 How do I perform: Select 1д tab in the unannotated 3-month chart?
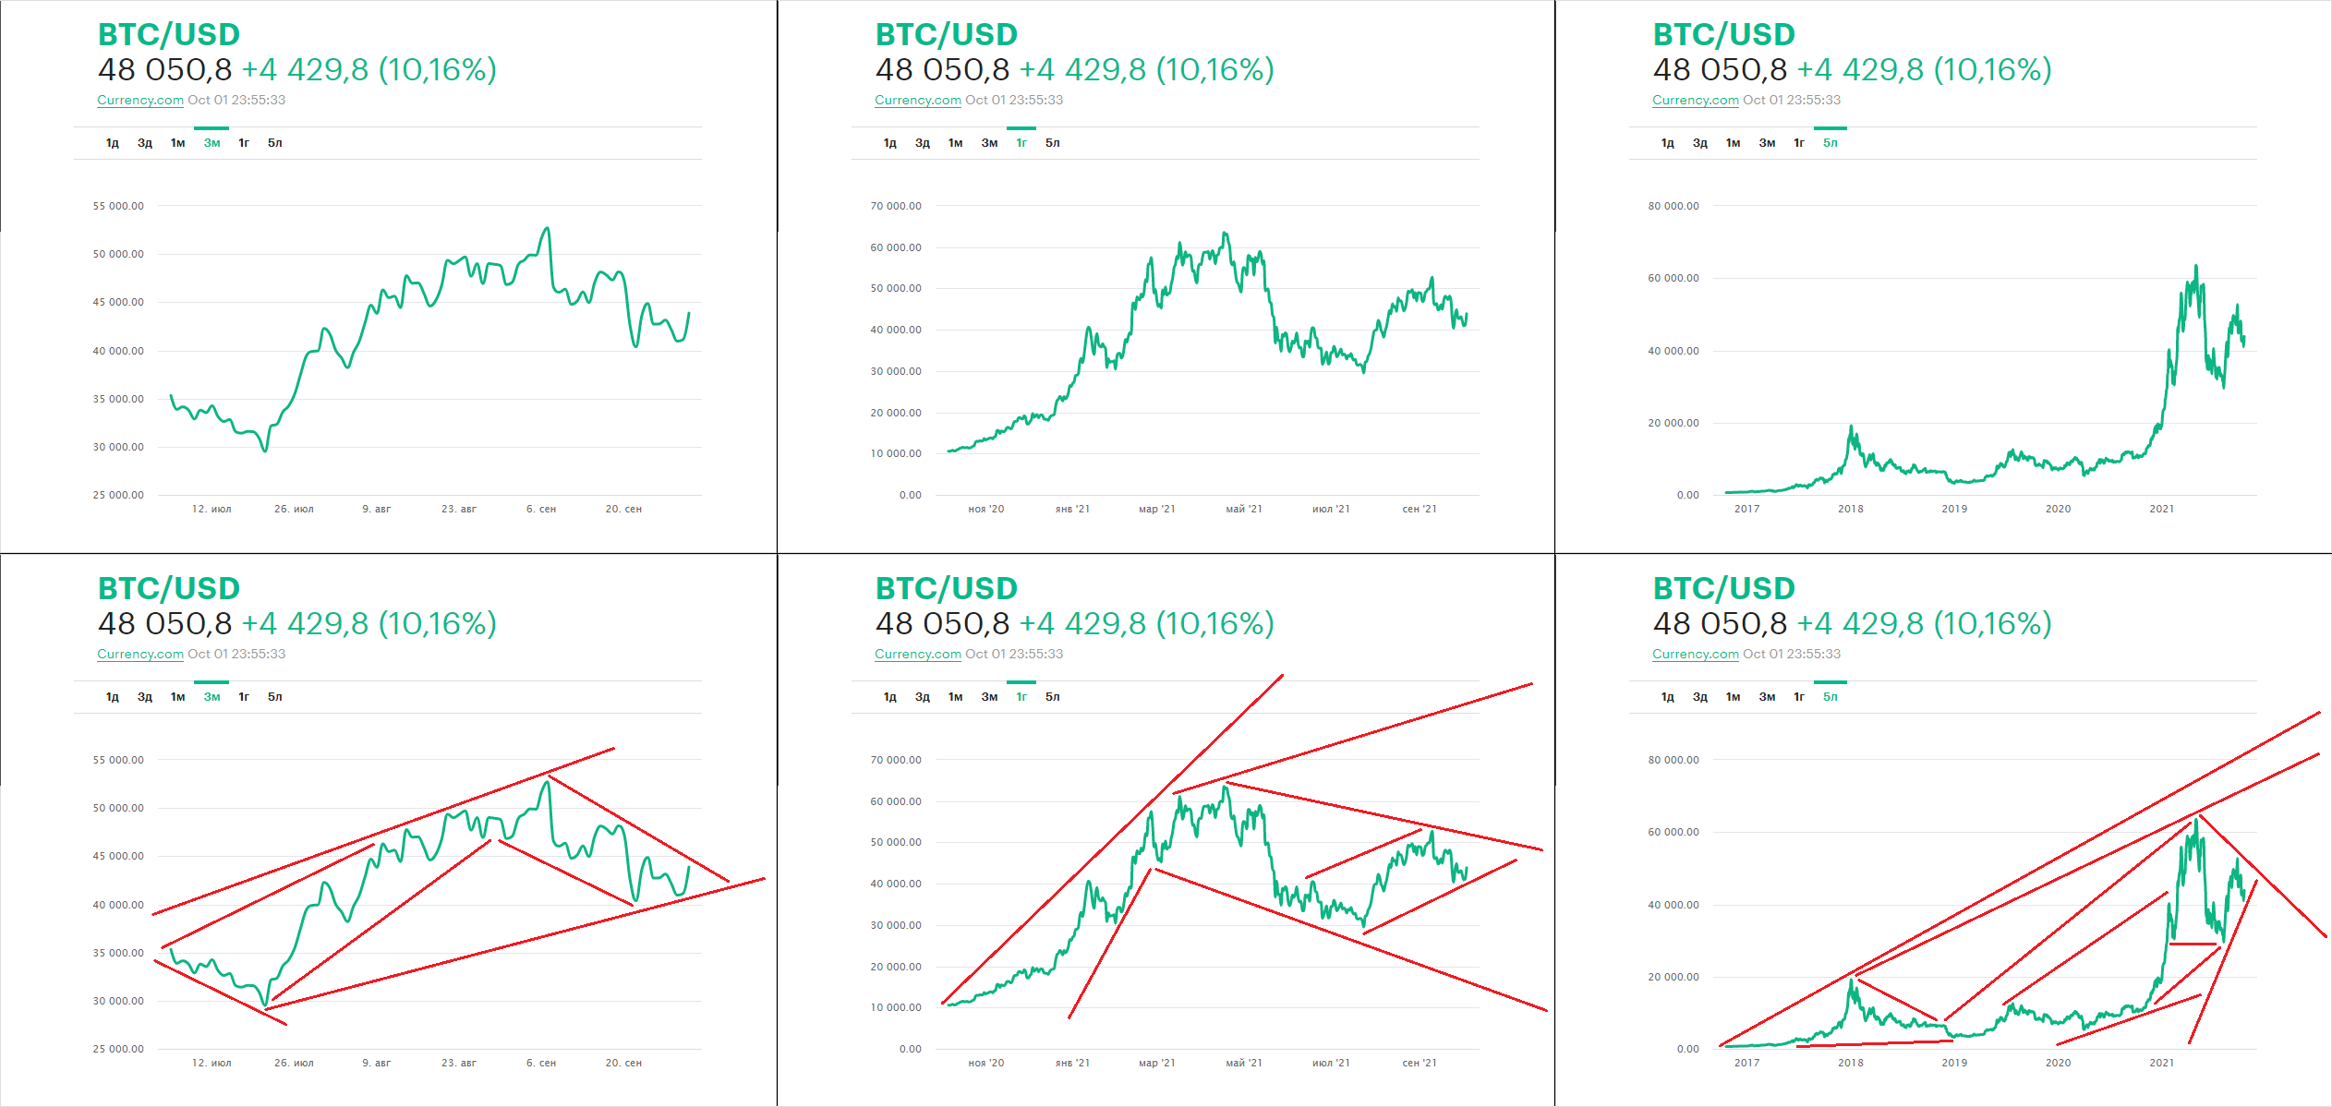point(113,143)
